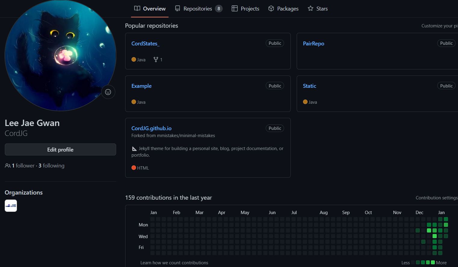Open the 3 following link

[51, 166]
